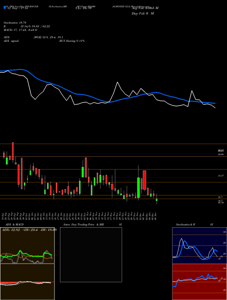Screen dimensions: 227x300
Task: Click inside the empty Intra Day Trading panel
Action: 91,255
